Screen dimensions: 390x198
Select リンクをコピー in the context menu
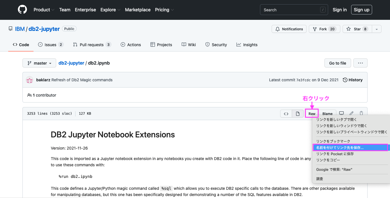coord(328,160)
